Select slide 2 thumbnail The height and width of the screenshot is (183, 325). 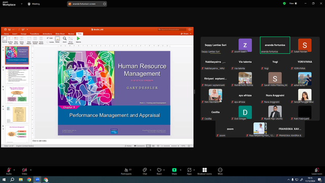point(17,75)
